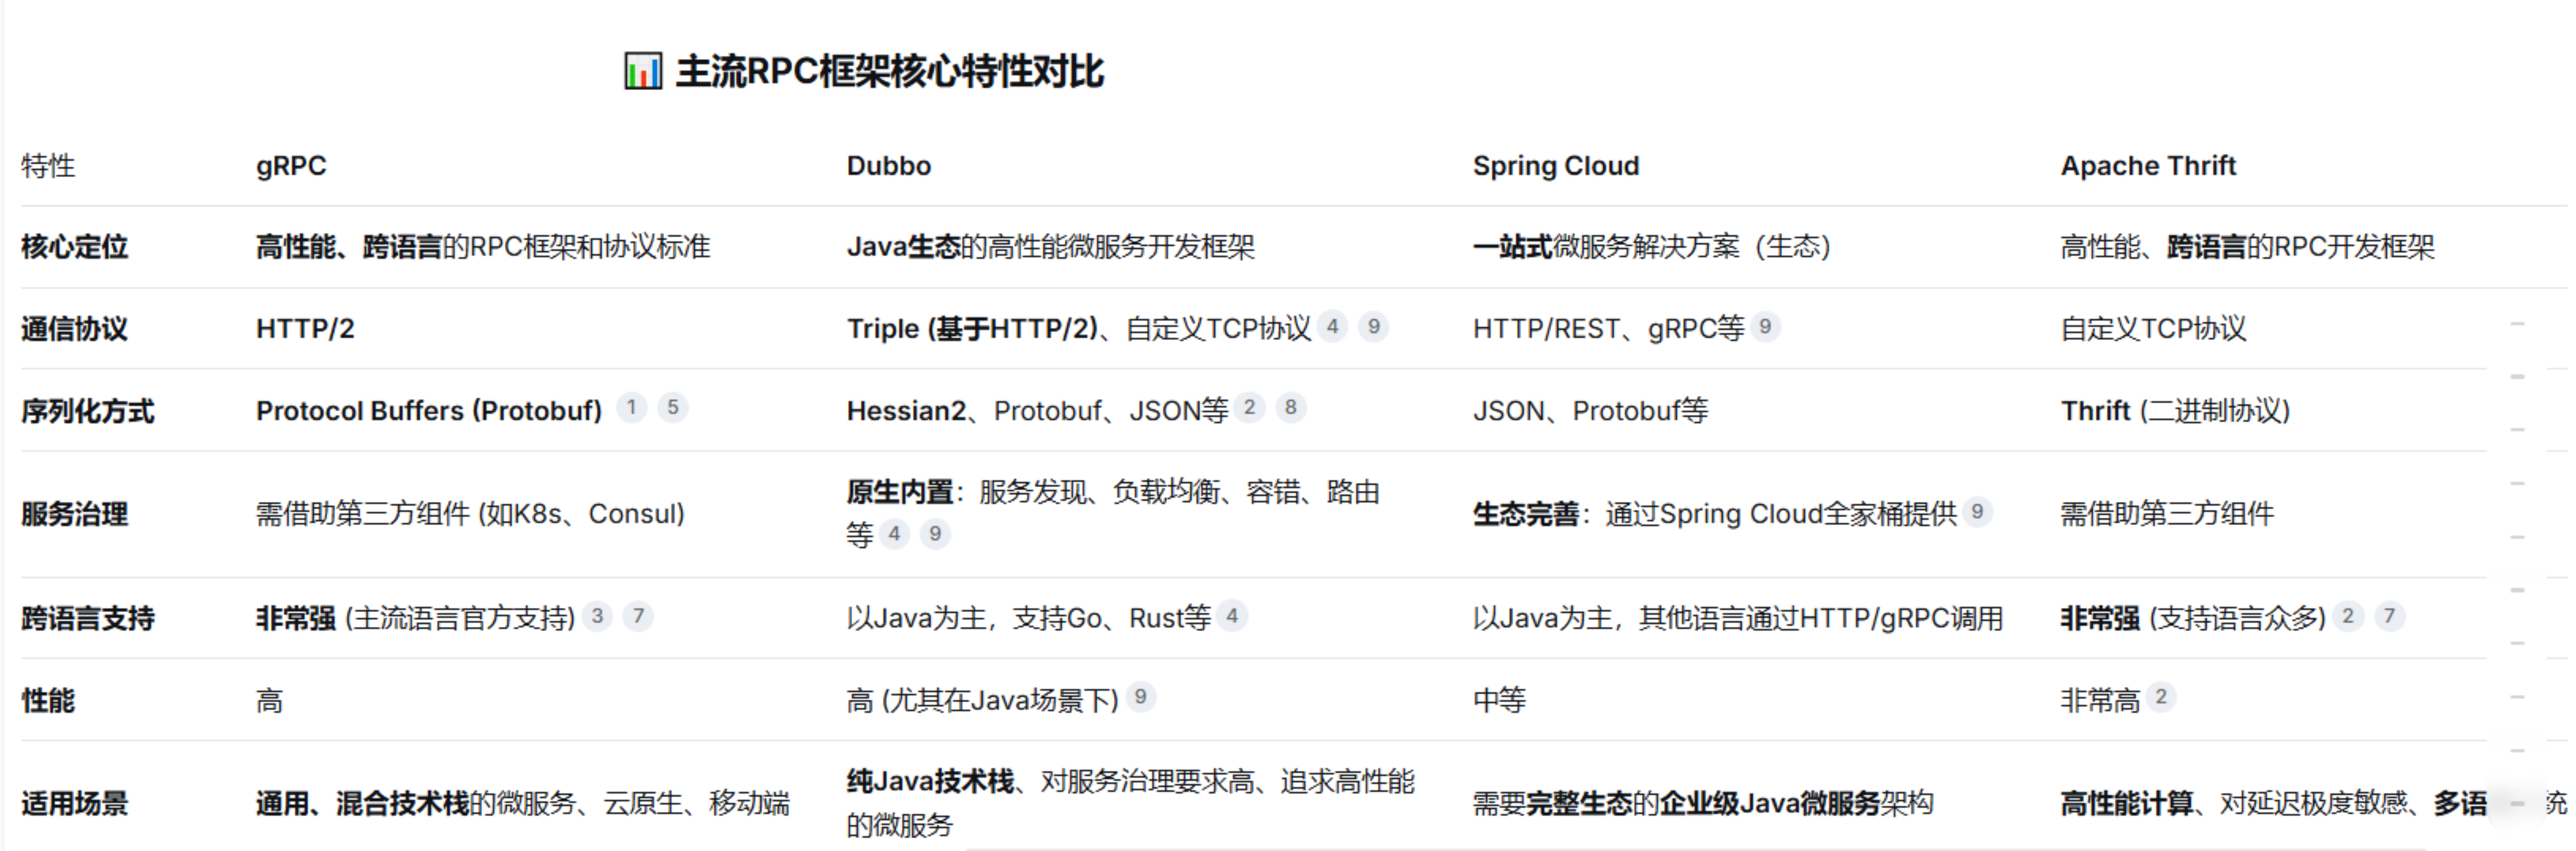Click the 'gRPC' column header

tap(291, 166)
